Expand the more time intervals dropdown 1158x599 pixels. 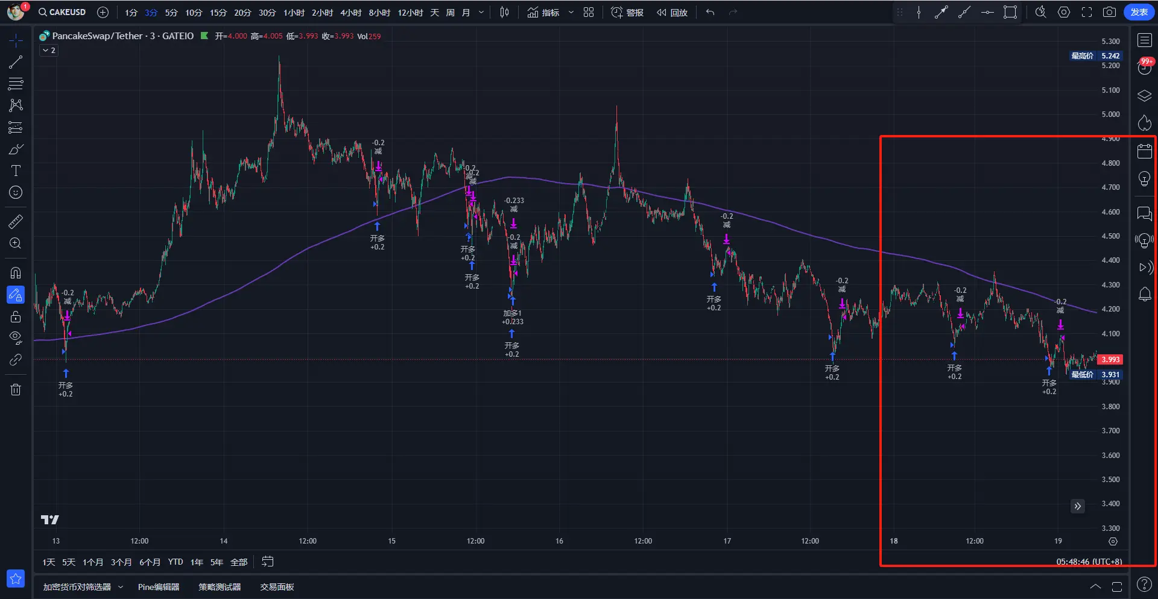(x=481, y=12)
